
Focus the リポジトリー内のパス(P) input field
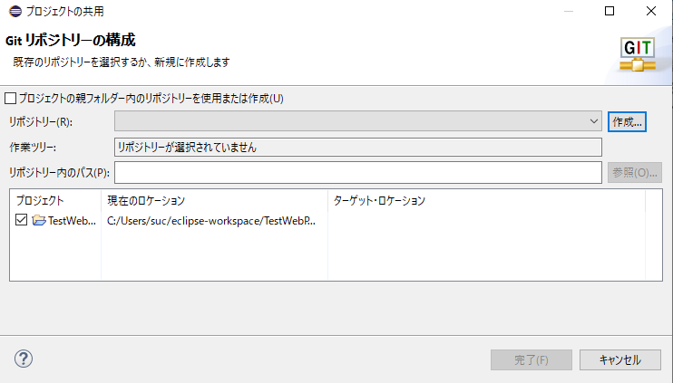[358, 173]
